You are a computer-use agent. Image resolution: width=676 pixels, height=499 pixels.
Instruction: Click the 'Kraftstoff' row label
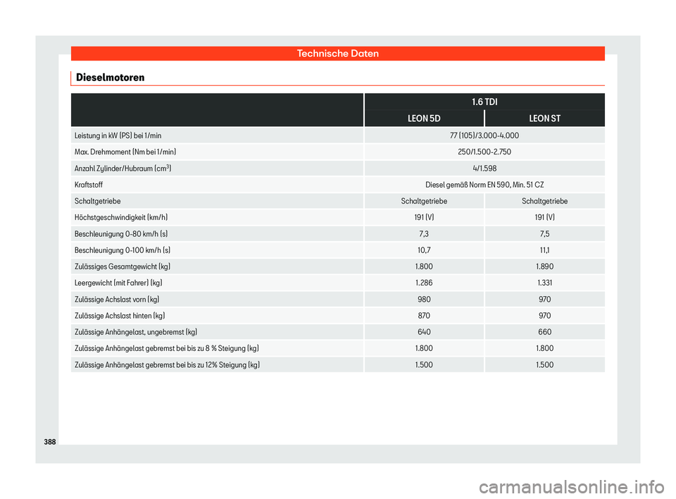89,185
